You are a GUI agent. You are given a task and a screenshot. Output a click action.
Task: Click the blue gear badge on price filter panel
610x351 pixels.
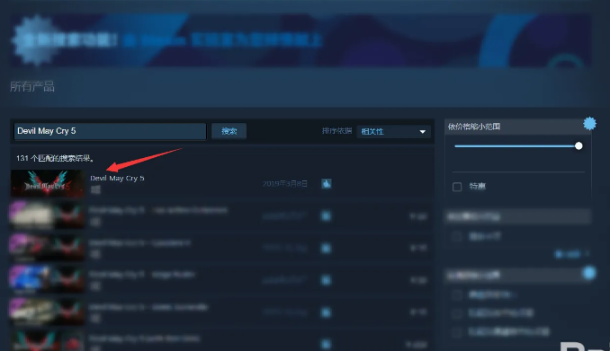click(x=590, y=124)
